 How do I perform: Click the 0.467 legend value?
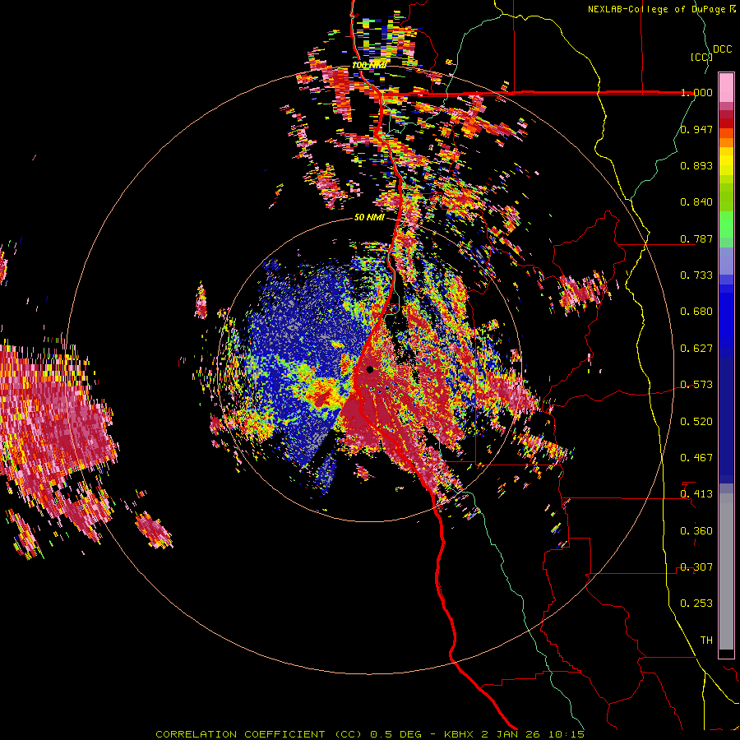[696, 458]
